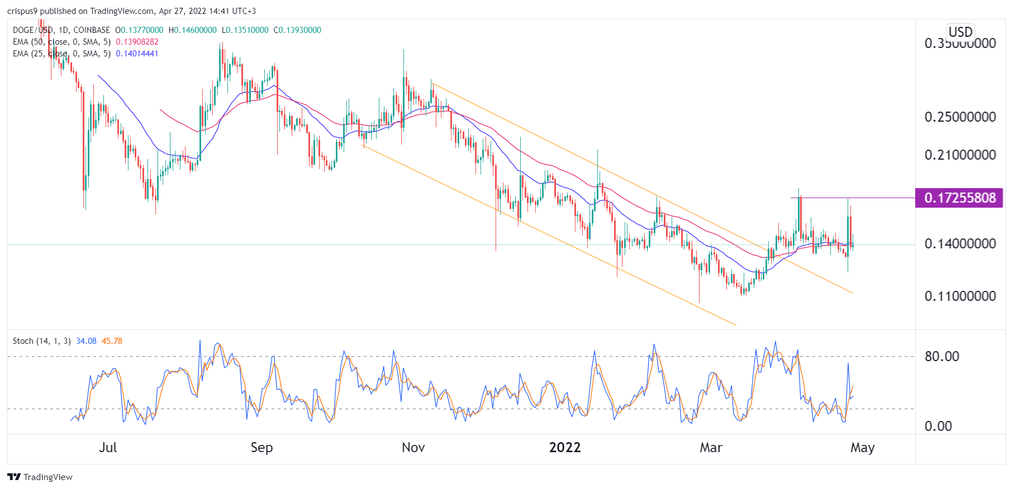Click the 0.17255808 purple price label
The image size is (1013, 489).
coord(959,198)
